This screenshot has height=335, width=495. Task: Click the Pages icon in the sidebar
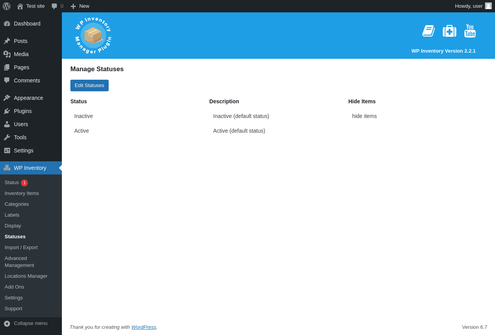pos(7,67)
